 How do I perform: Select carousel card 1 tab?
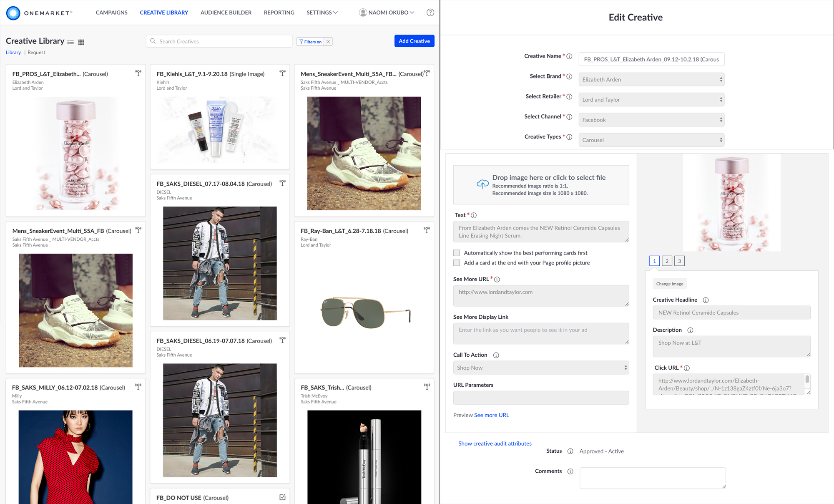click(x=655, y=261)
